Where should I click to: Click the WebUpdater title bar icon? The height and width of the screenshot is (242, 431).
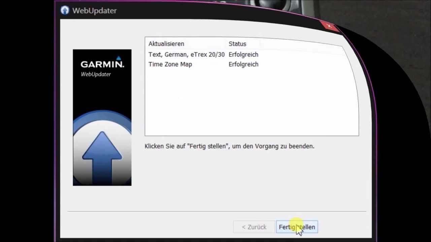coord(65,10)
